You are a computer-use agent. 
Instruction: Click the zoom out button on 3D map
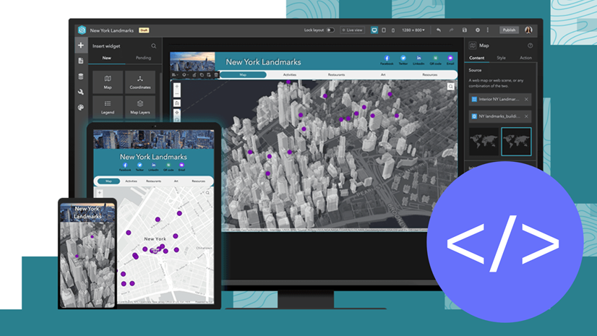click(x=176, y=94)
